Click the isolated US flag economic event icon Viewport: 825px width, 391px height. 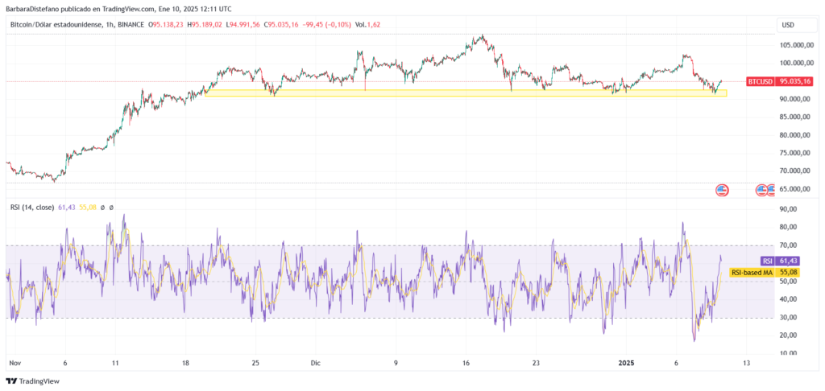[723, 191]
